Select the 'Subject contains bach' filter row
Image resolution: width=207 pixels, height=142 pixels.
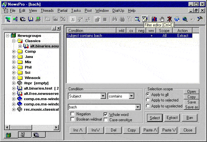click(x=129, y=36)
